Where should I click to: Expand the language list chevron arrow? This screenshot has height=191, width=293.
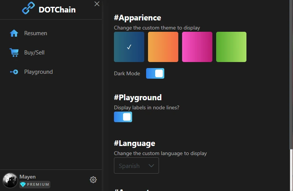[151, 166]
